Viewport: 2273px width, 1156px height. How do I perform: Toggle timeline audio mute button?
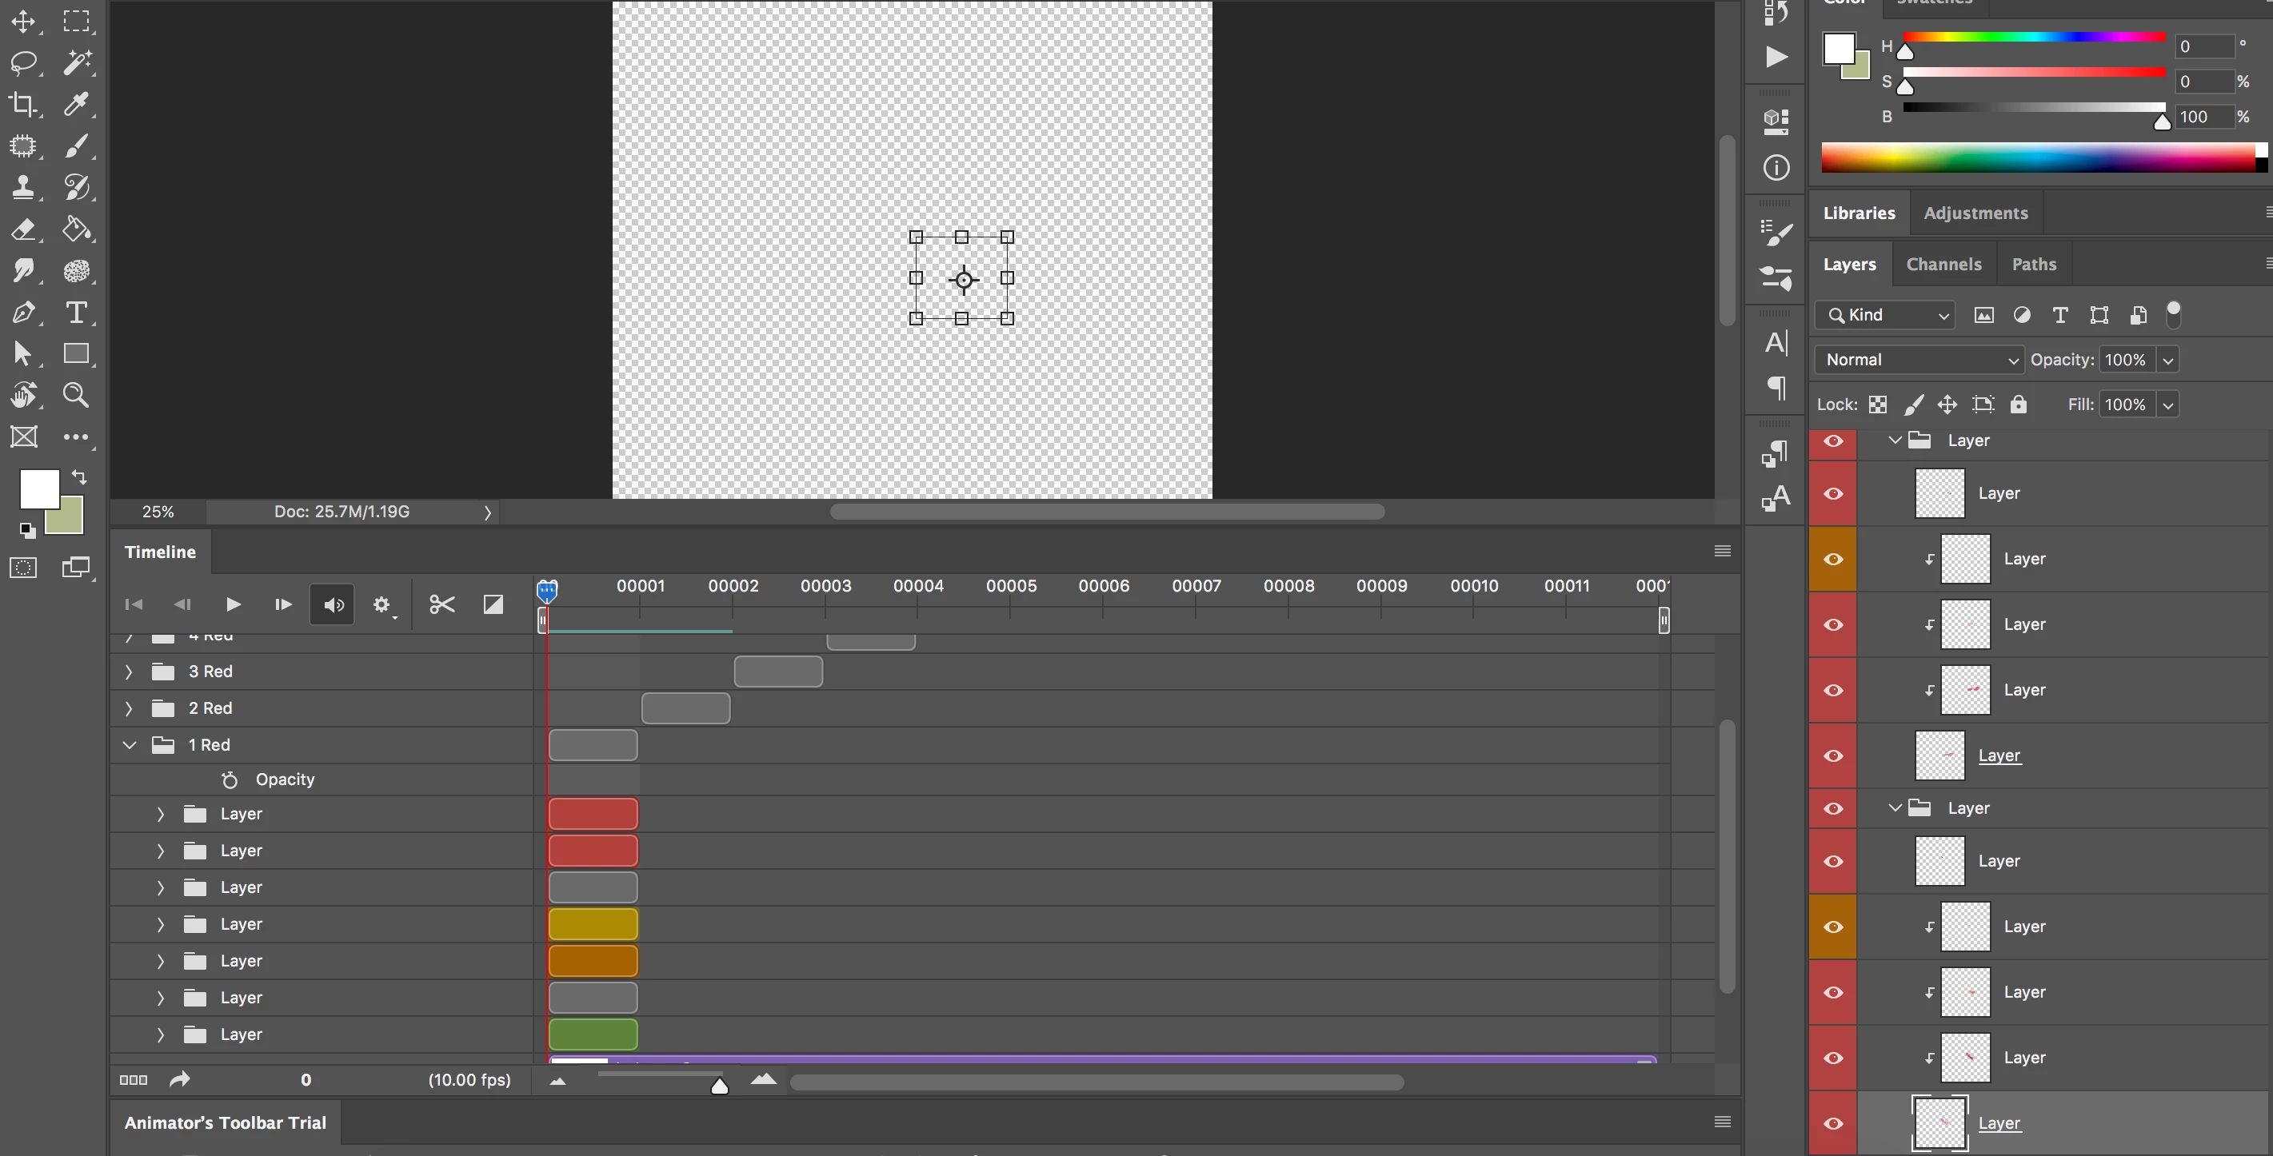click(333, 604)
